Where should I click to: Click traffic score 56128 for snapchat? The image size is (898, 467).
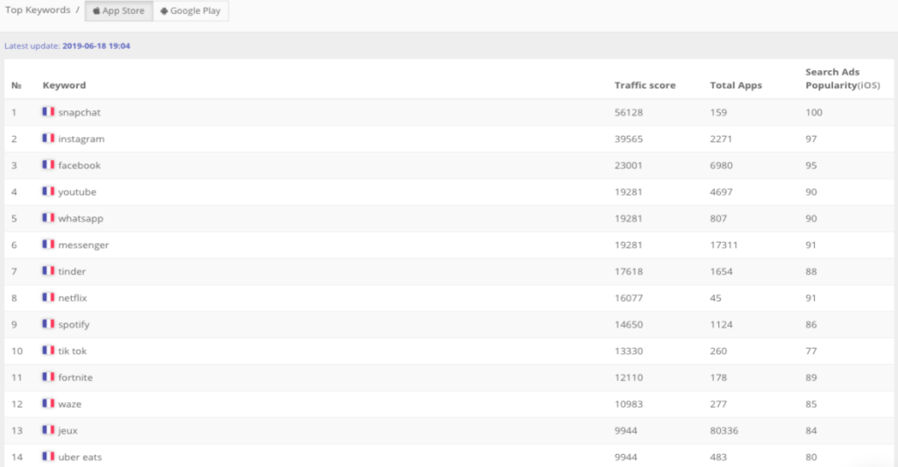[629, 112]
